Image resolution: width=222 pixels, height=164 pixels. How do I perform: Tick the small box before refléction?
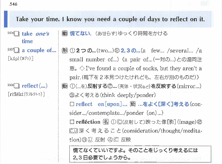click(x=72, y=122)
